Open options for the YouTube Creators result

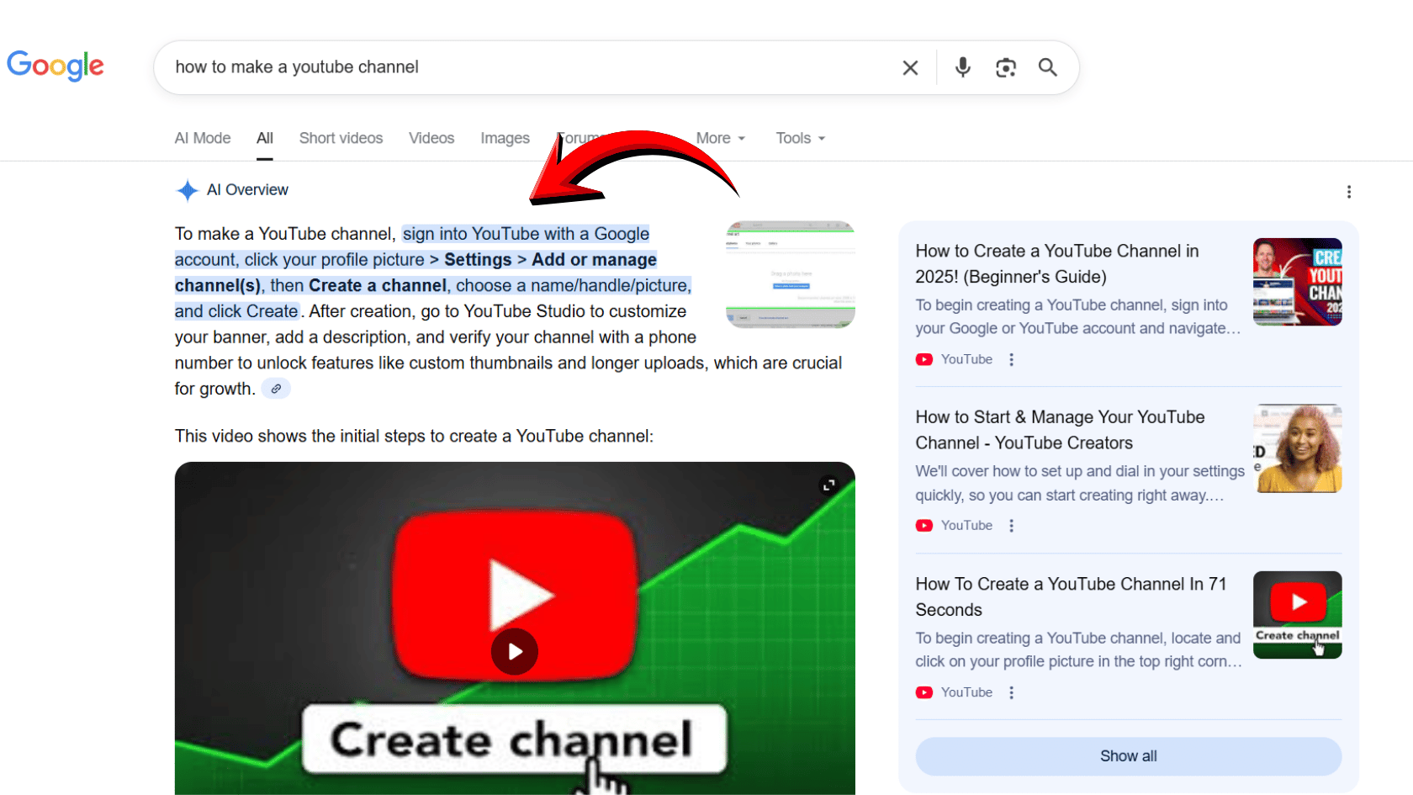click(1012, 526)
